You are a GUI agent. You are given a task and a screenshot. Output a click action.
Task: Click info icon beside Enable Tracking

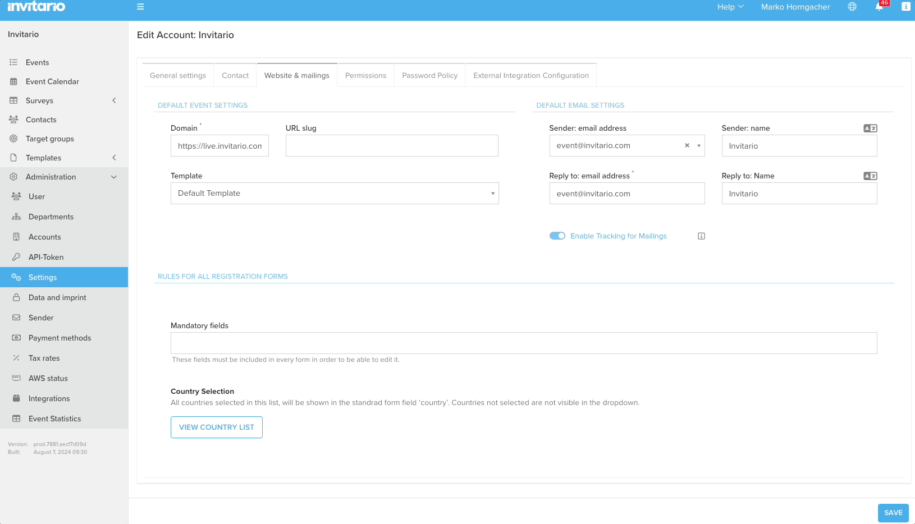pos(701,236)
